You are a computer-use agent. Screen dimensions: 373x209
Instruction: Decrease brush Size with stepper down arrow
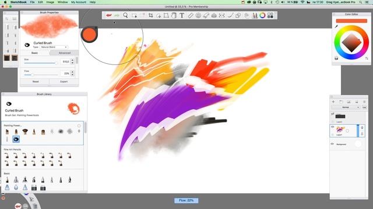click(72, 63)
